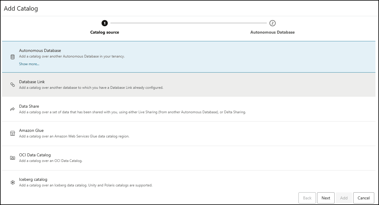The image size is (379, 205).
Task: Click the Iceberg catalog snowflake icon
Action: [x=12, y=182]
